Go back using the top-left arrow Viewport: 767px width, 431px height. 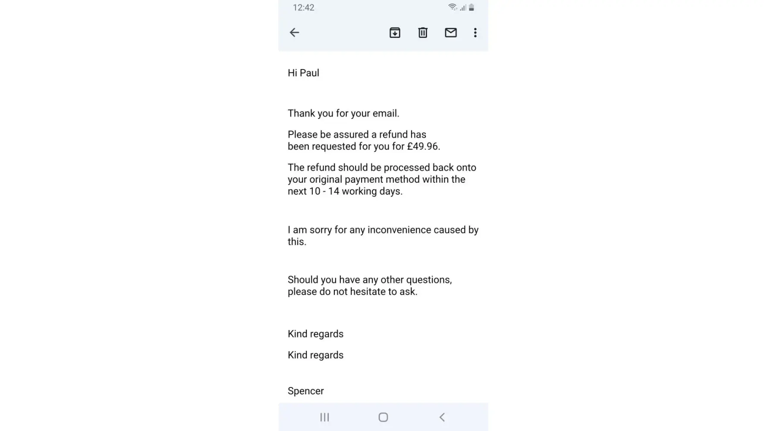click(x=294, y=33)
